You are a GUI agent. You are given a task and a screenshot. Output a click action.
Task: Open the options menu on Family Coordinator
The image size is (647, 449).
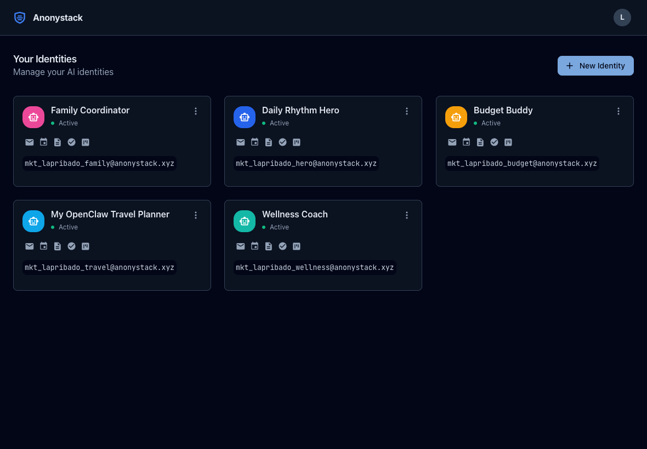196,111
